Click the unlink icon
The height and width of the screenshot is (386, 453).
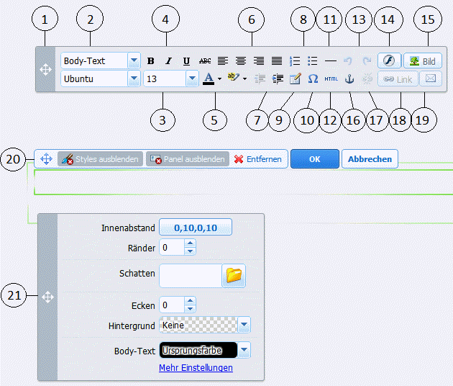367,78
